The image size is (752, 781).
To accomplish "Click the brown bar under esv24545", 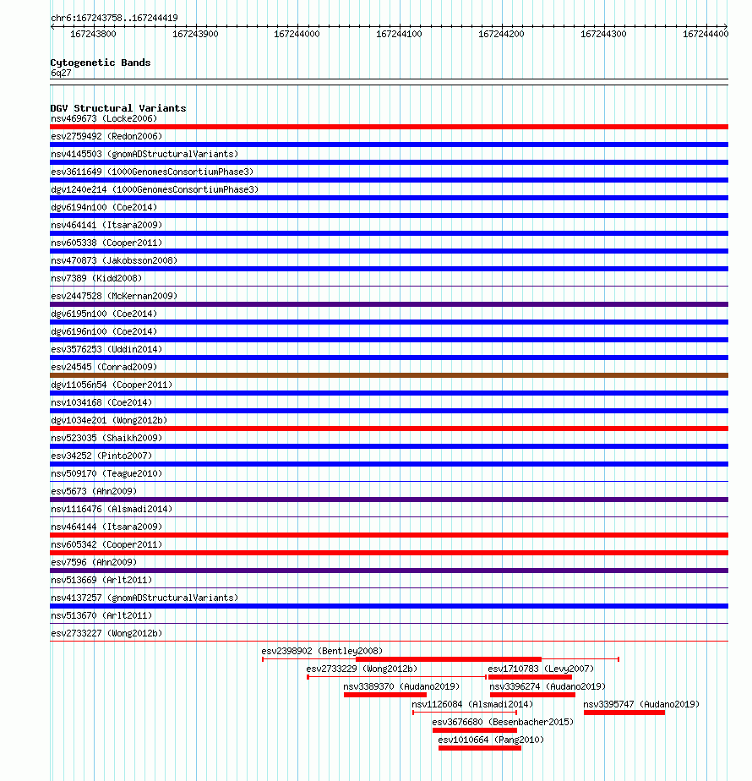I will point(389,375).
